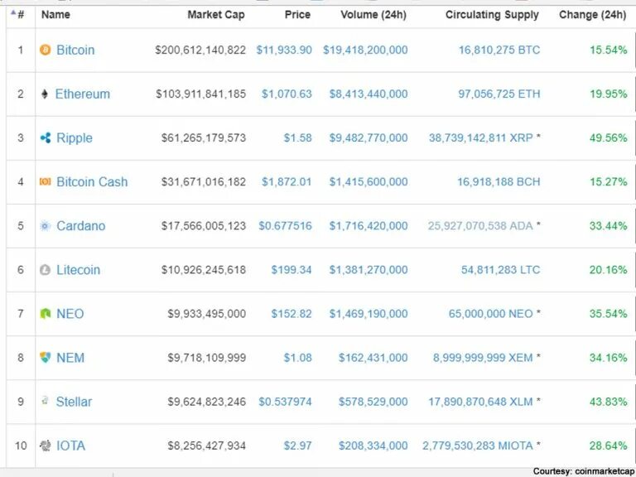Open Ripple circulating supply XRP link

(x=480, y=138)
